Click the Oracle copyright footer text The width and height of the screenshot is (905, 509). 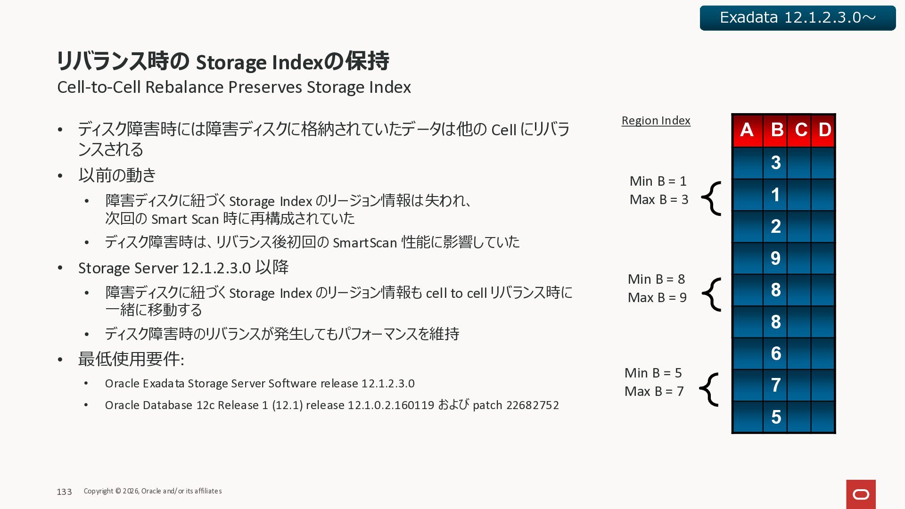point(153,491)
